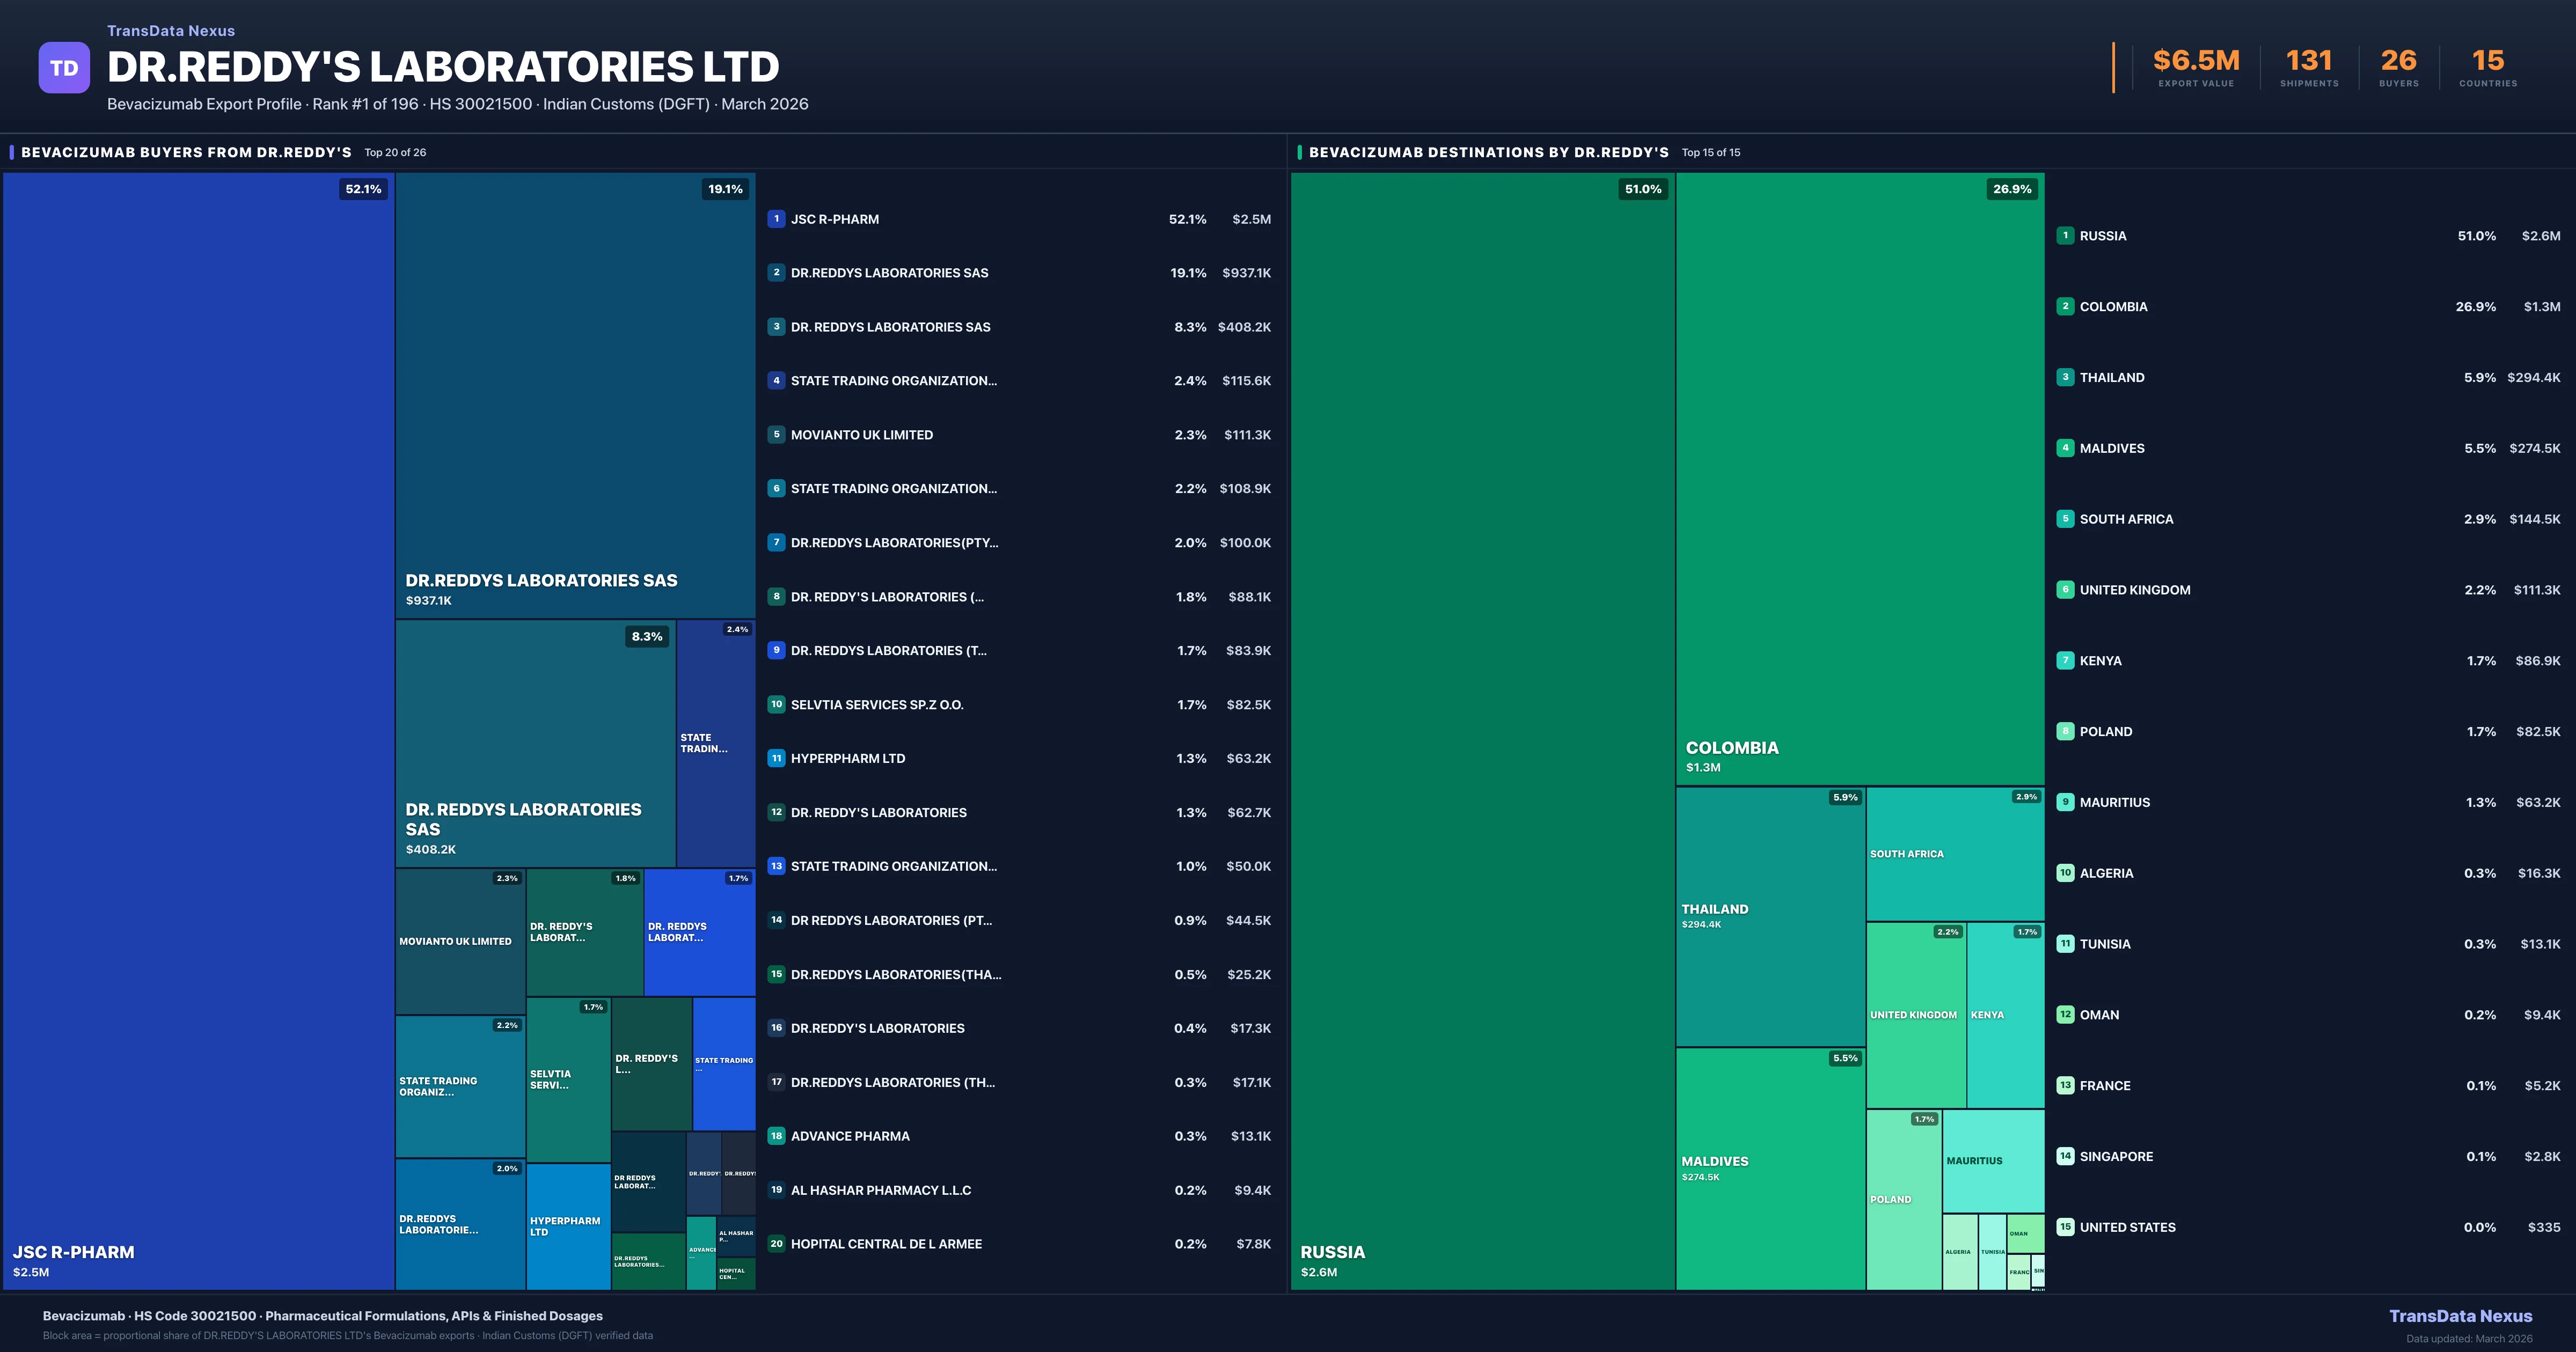Click rank 1 badge beside JSC R-PHARM
The height and width of the screenshot is (1352, 2576).
[776, 219]
